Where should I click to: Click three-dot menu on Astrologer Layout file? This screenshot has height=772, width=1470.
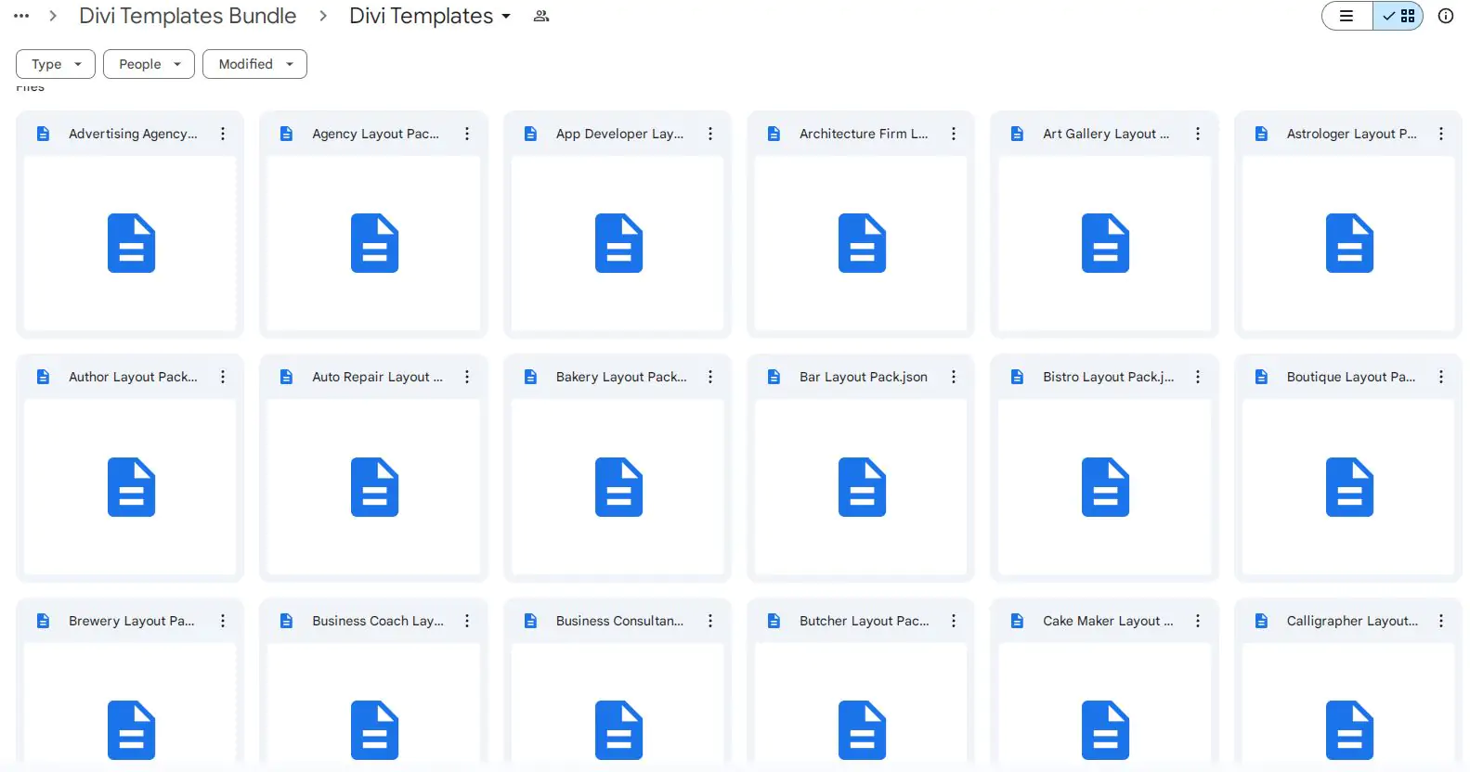click(x=1441, y=134)
